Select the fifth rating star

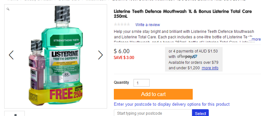tap(128, 24)
